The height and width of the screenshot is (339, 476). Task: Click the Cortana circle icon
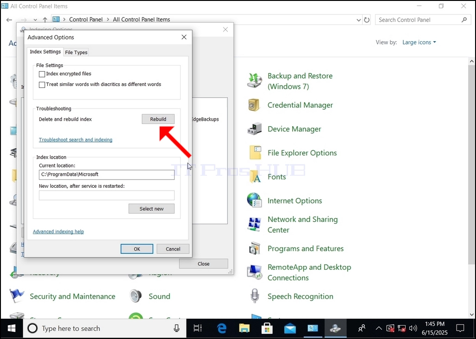tap(32, 328)
